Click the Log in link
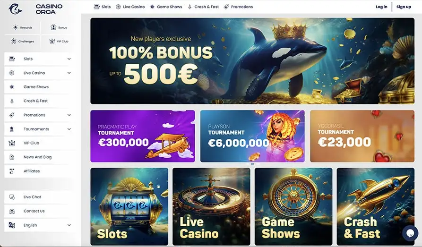Image resolution: width=422 pixels, height=247 pixels. [x=381, y=7]
